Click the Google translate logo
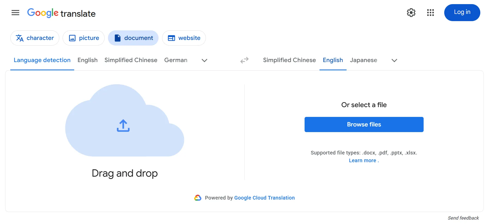 pyautogui.click(x=61, y=13)
